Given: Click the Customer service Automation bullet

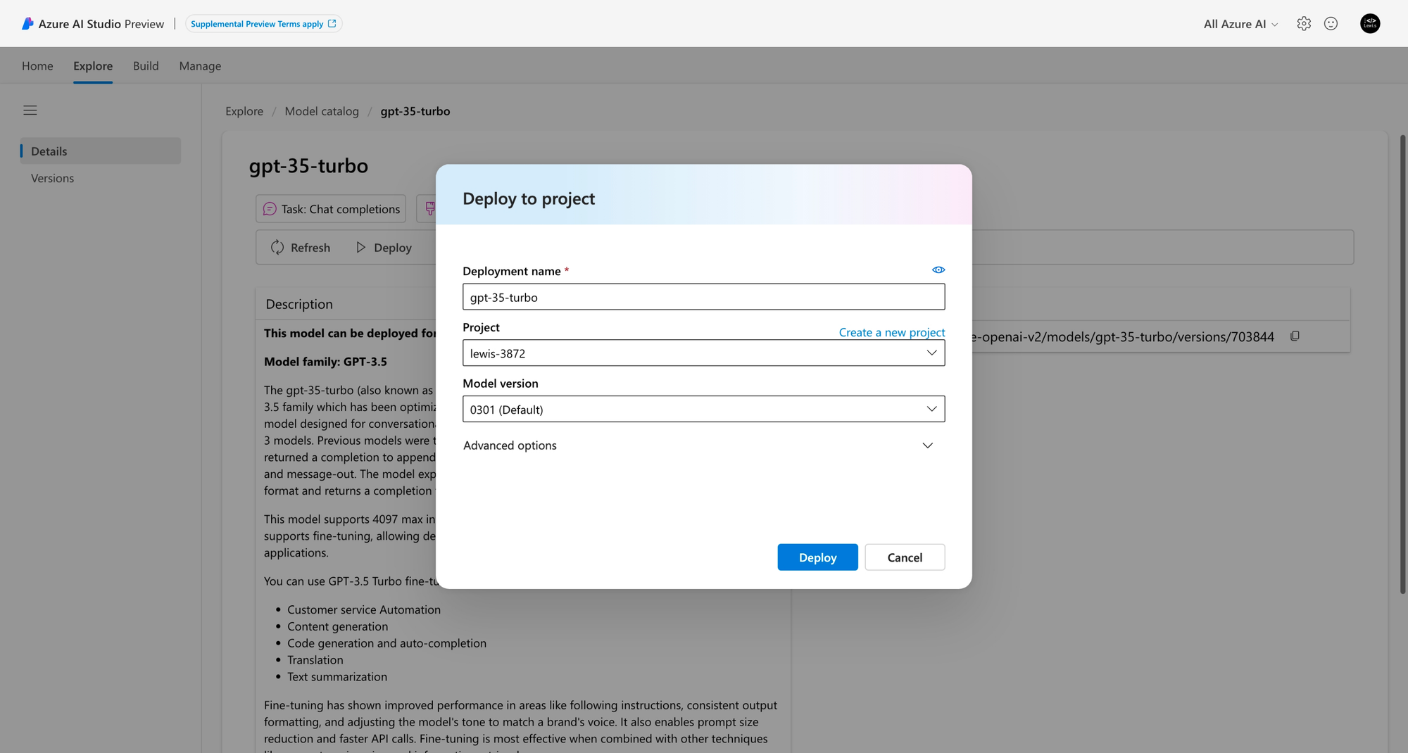Looking at the screenshot, I should point(364,610).
